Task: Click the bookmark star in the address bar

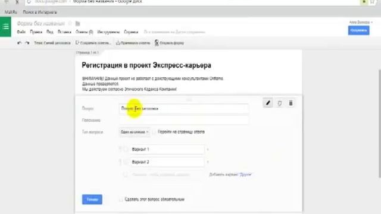Action: click(372, 2)
